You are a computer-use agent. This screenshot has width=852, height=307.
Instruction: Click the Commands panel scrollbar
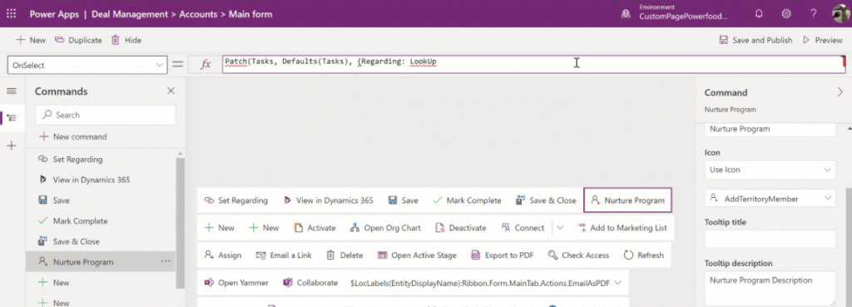click(181, 223)
